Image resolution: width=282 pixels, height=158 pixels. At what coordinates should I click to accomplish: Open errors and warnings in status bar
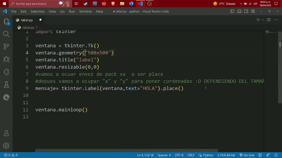[x=11, y=155]
